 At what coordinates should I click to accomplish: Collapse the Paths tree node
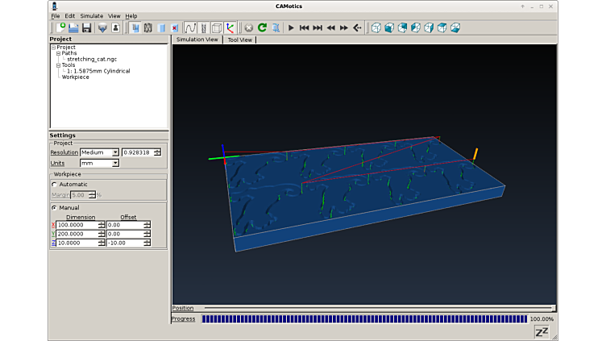pyautogui.click(x=58, y=53)
